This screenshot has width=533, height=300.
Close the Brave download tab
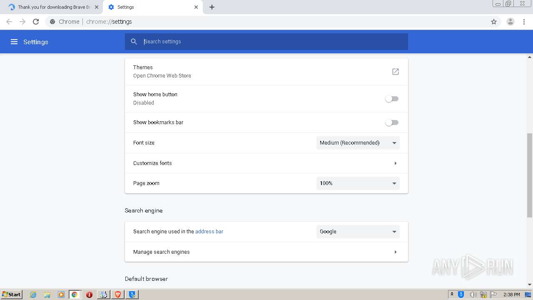coord(97,7)
